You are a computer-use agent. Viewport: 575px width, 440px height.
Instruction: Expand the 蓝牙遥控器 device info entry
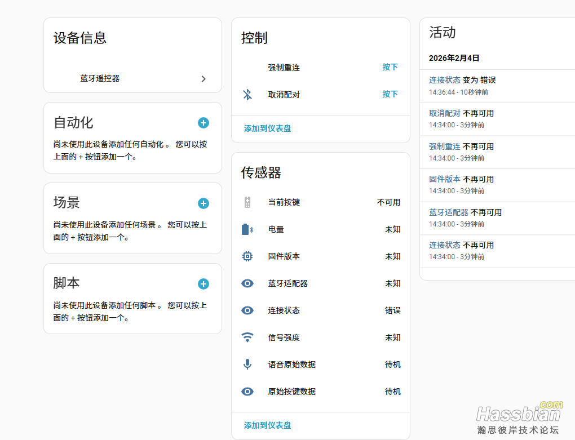click(x=132, y=79)
